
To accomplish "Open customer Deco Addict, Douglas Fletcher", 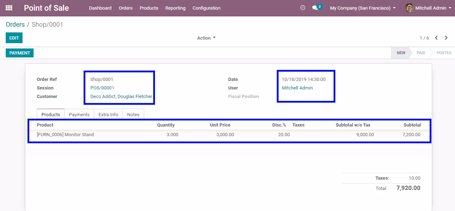I will (121, 97).
